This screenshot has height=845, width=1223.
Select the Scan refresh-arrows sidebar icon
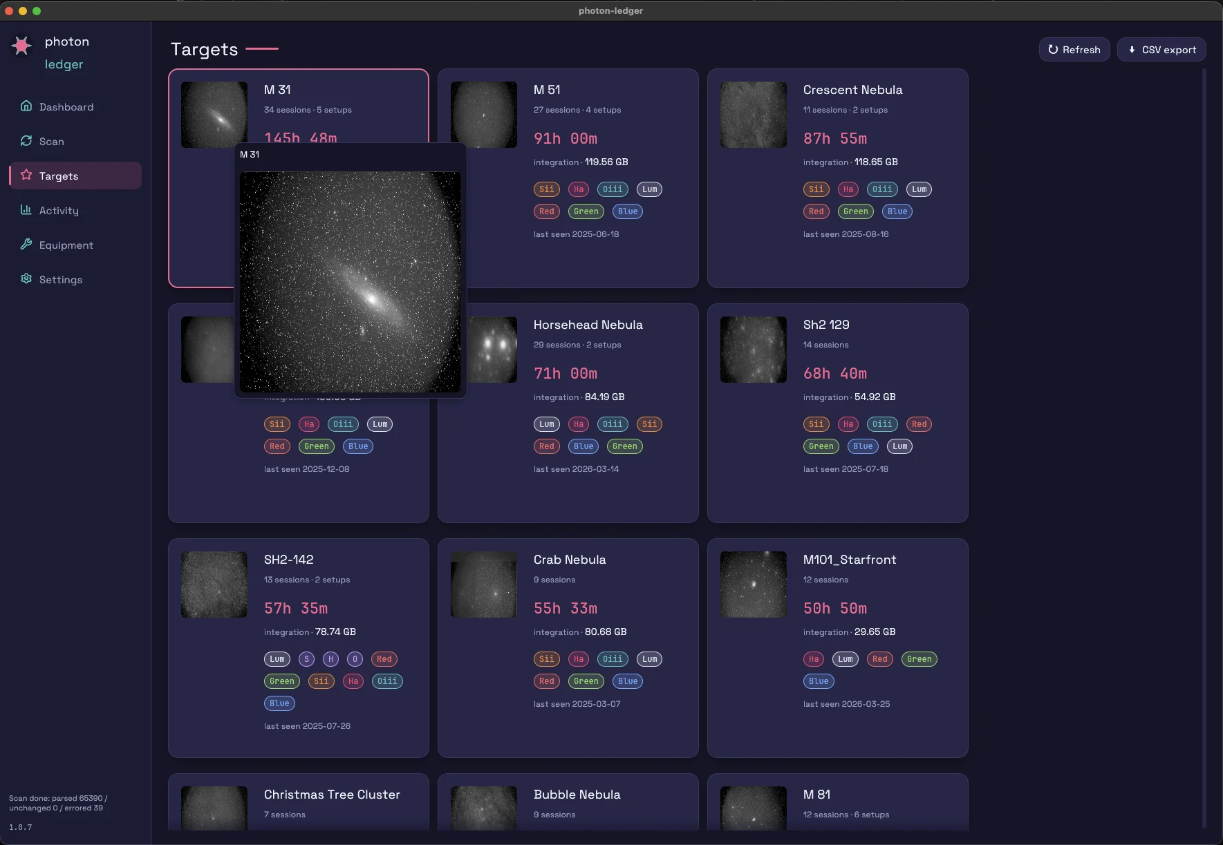(26, 140)
